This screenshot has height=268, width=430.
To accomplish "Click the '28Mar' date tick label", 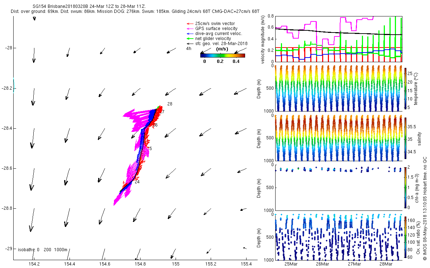I will [x=386, y=264].
